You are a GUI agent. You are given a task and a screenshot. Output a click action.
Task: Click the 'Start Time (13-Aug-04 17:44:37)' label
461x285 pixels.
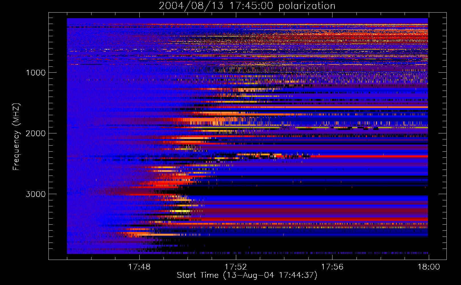tap(247, 275)
